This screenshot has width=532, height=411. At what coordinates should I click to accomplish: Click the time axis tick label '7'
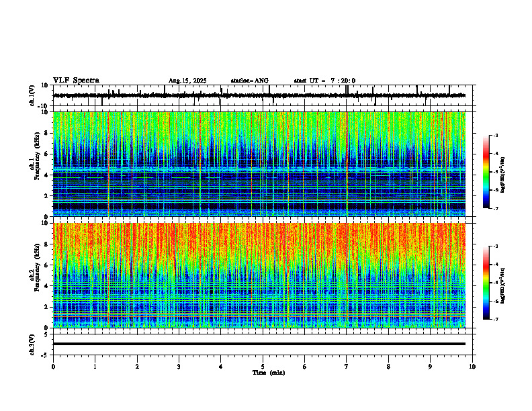[x=347, y=367]
